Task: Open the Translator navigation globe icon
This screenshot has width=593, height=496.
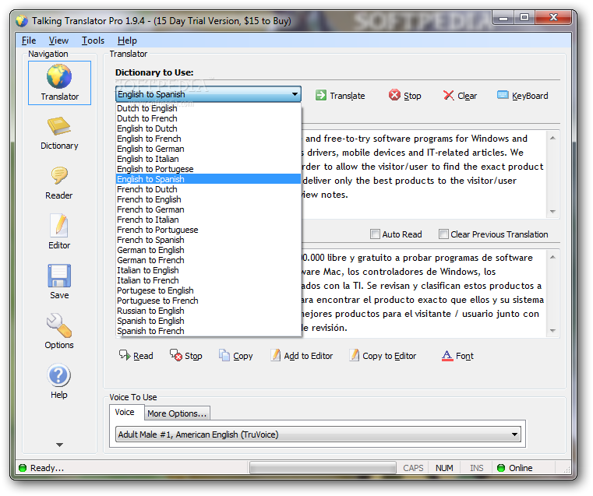Action: click(x=59, y=76)
